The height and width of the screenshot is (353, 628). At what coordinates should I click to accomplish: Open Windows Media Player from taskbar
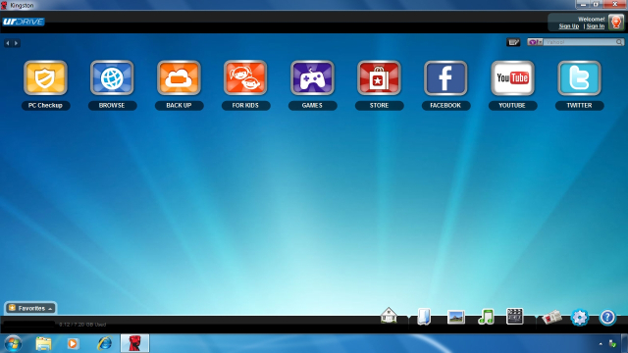pyautogui.click(x=73, y=343)
